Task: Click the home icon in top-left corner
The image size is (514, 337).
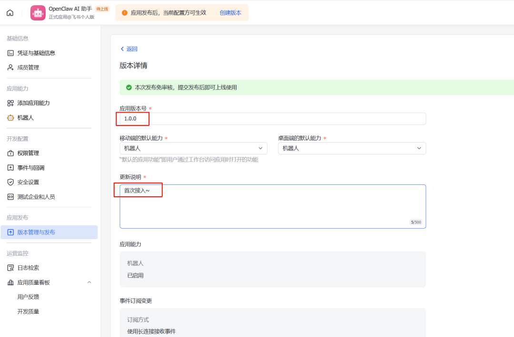Action: click(x=10, y=13)
